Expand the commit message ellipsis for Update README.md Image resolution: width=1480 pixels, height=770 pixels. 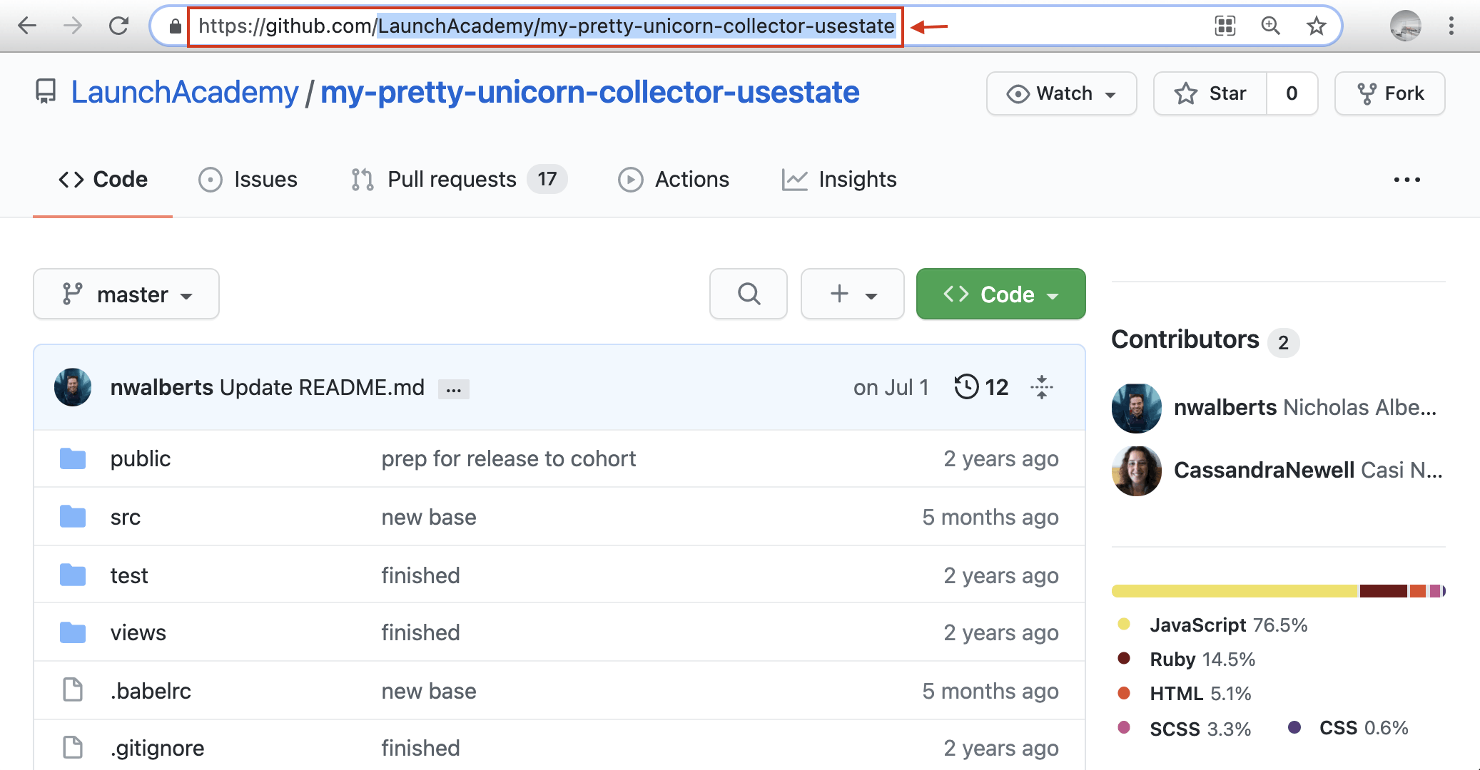pos(454,389)
